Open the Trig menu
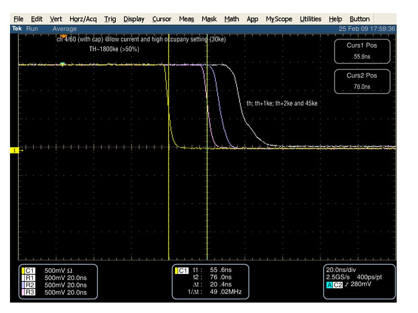Screen dimensions: 418x313 110,19
